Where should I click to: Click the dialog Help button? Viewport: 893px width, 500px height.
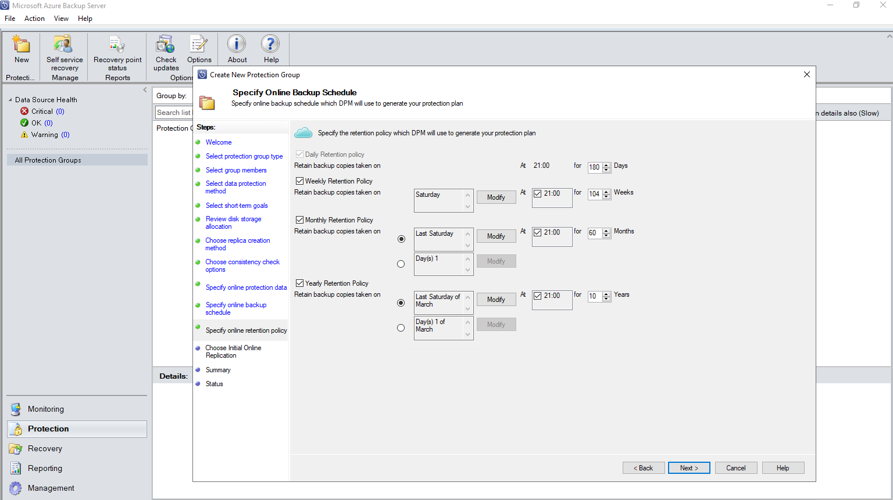783,468
